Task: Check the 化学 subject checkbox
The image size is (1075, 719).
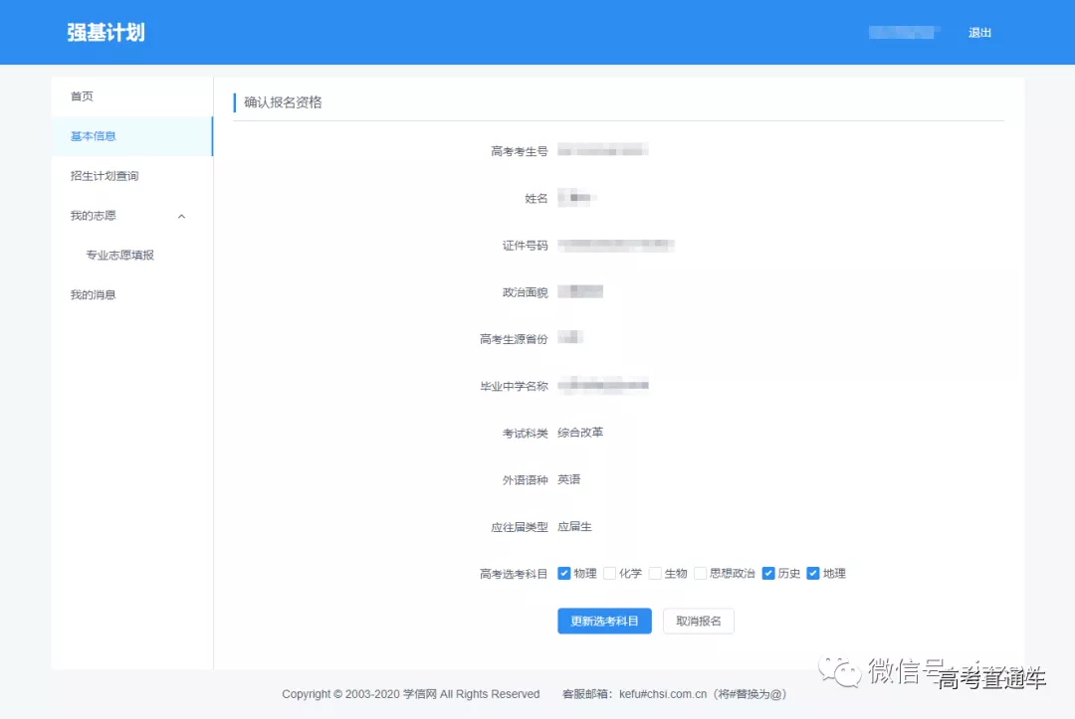Action: point(609,573)
